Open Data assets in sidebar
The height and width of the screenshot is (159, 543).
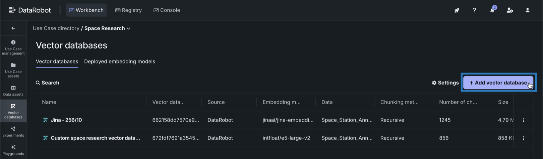click(x=13, y=91)
